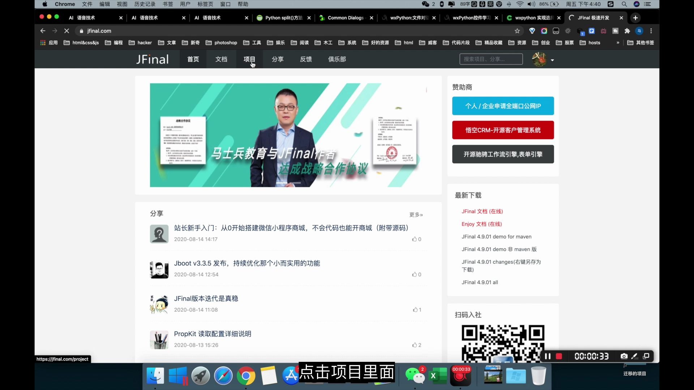Open the 书签 menu in the menu bar
694x390 pixels.
pos(168,4)
